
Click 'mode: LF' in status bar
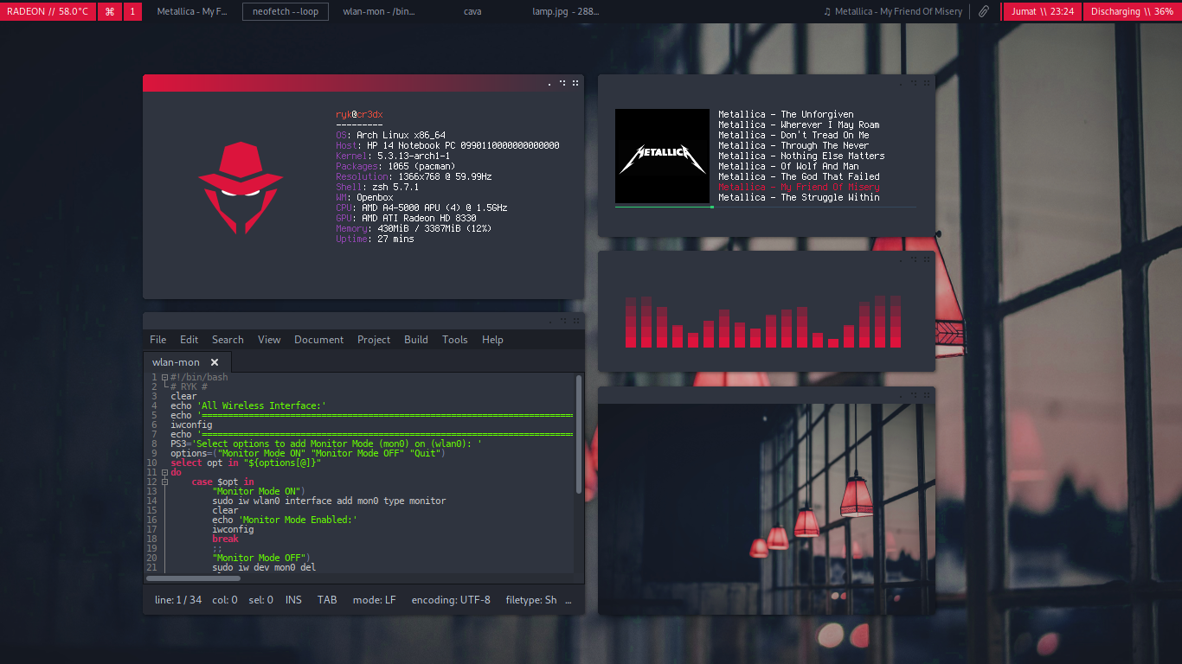[374, 600]
